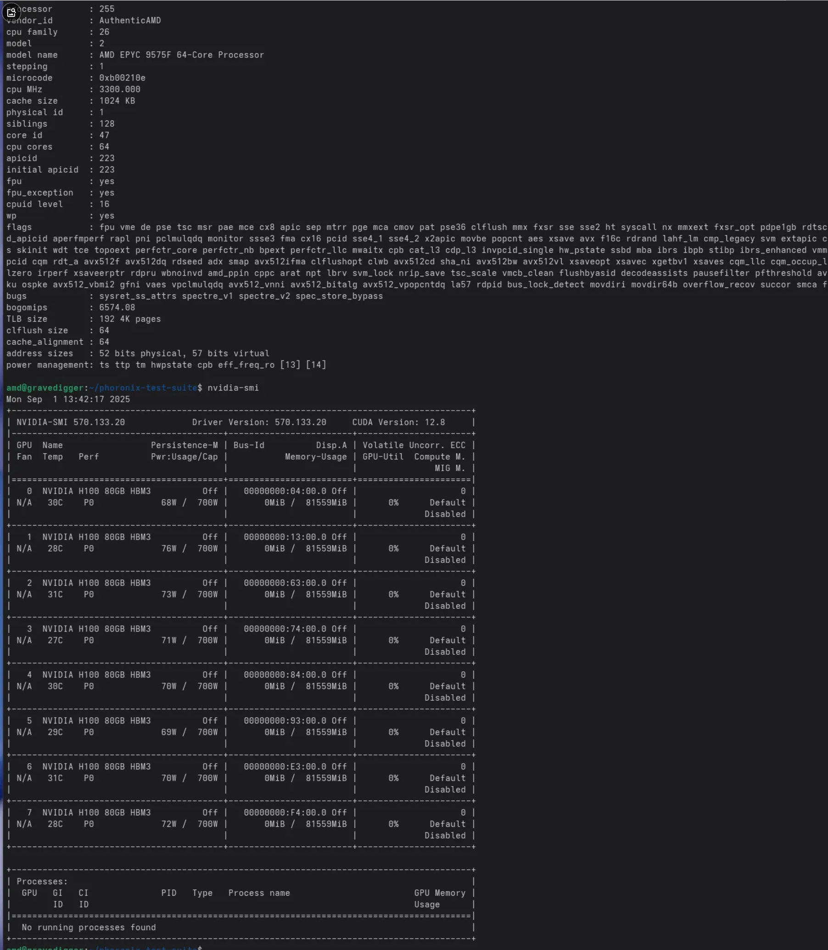Select the power management line 'ts ttp tm hwpstate'
828x950 pixels.
(145, 365)
